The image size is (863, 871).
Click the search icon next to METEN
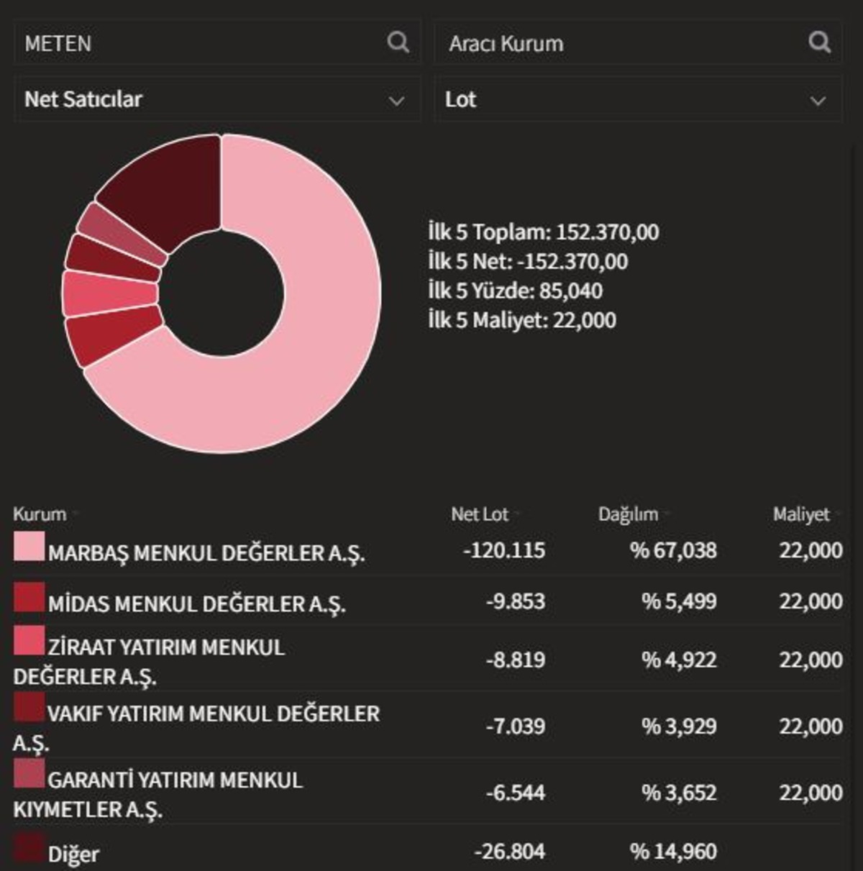(x=398, y=42)
